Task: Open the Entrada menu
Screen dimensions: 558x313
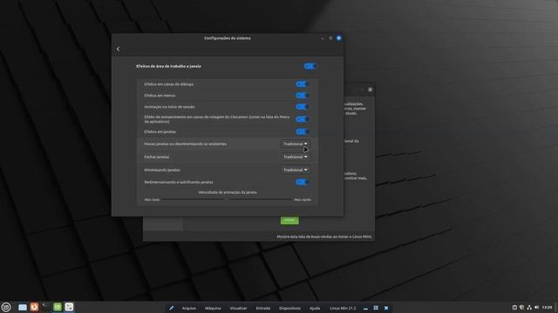Action: 263,309
